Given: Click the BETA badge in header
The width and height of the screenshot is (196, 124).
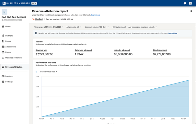Looking at the screenshot, I should [x=34, y=3].
